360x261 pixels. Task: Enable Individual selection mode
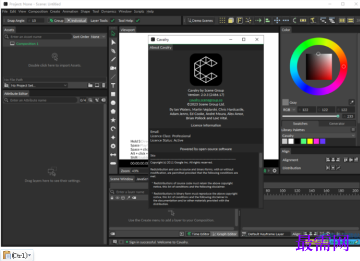76,21
